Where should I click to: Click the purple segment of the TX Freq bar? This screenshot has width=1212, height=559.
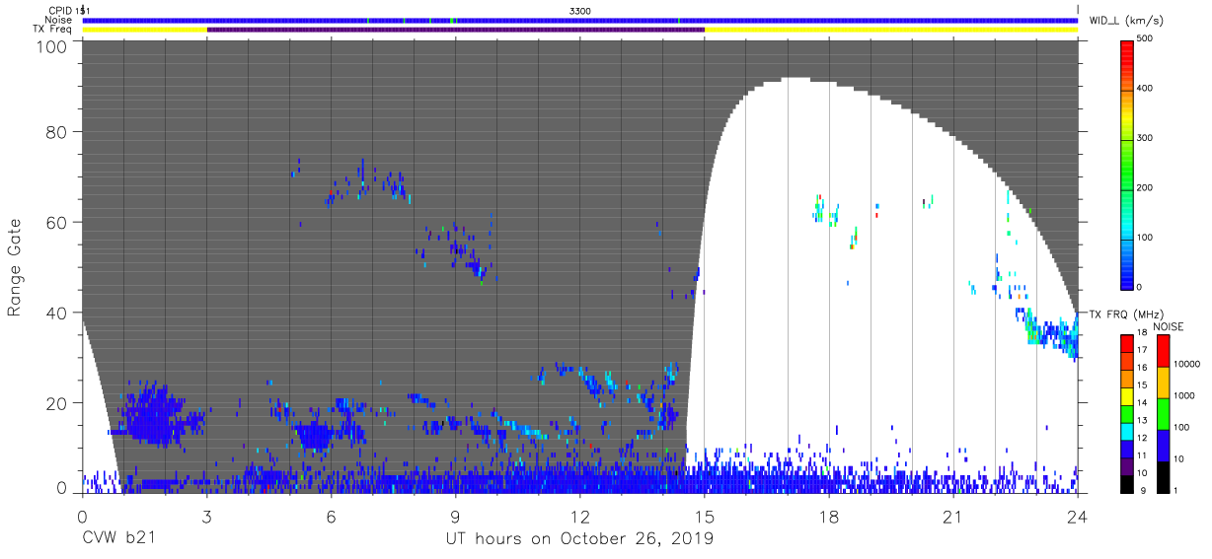[x=456, y=30]
